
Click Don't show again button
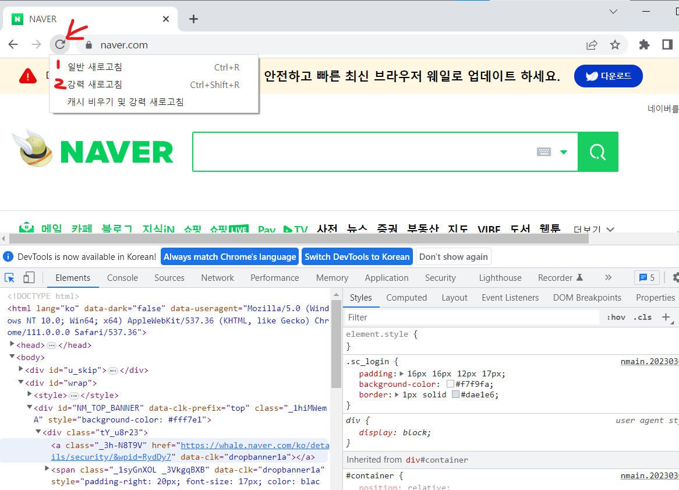[454, 256]
